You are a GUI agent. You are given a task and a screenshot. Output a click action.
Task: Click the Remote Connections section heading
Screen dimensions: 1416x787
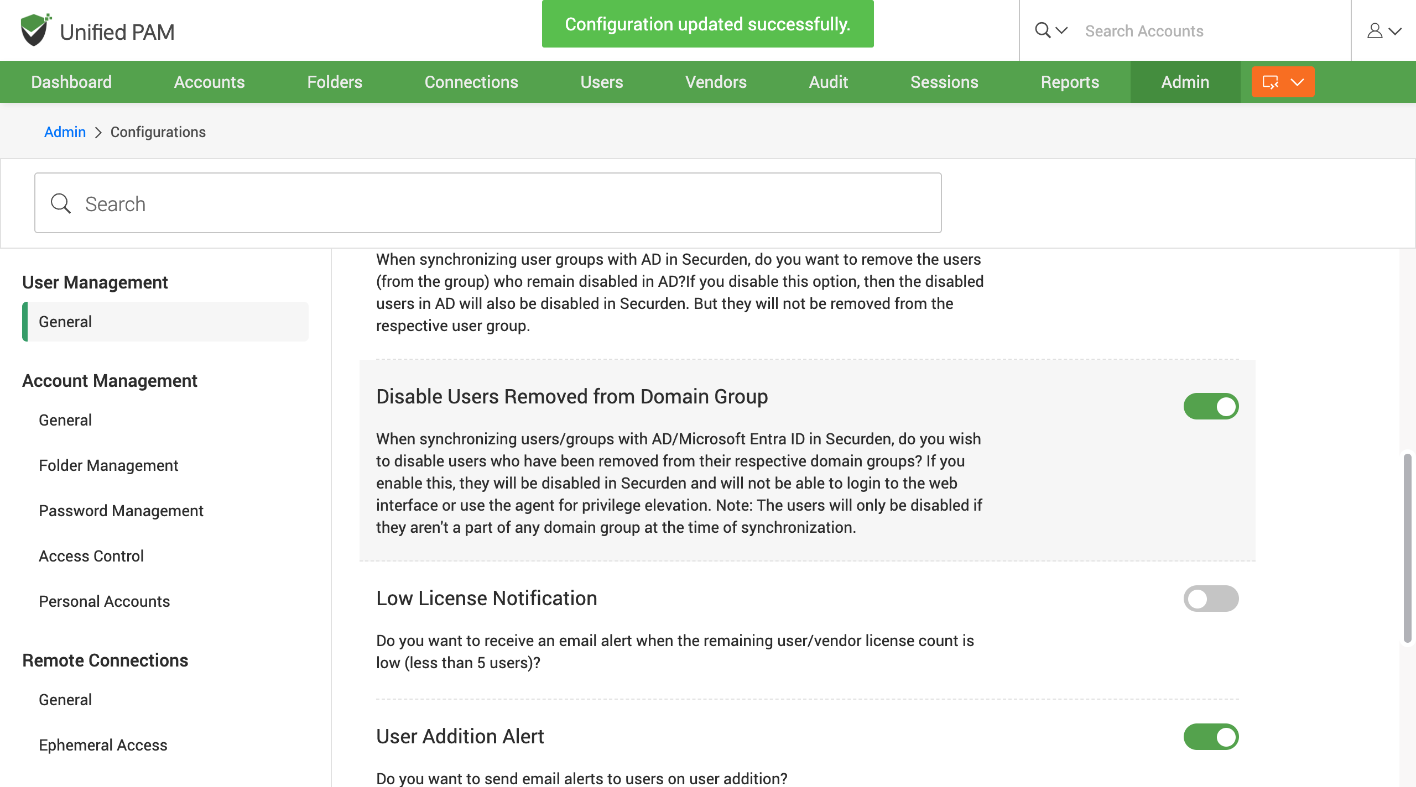[x=105, y=660]
